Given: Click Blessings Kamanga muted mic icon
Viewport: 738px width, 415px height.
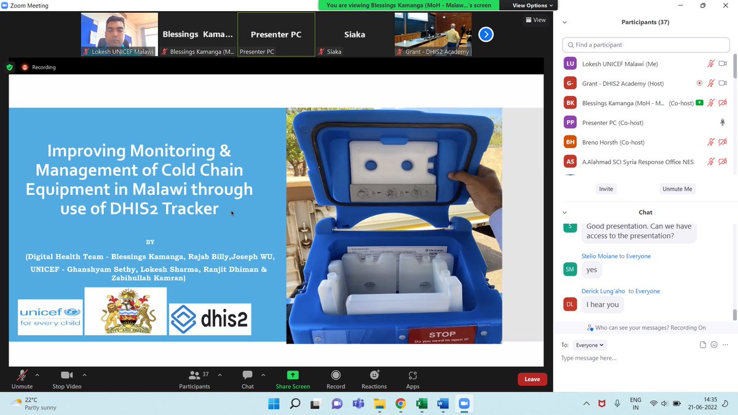Looking at the screenshot, I should coord(710,103).
